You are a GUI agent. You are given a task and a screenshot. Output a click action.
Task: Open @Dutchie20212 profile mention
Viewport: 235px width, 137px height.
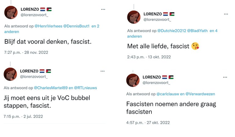pyautogui.click(x=172, y=31)
